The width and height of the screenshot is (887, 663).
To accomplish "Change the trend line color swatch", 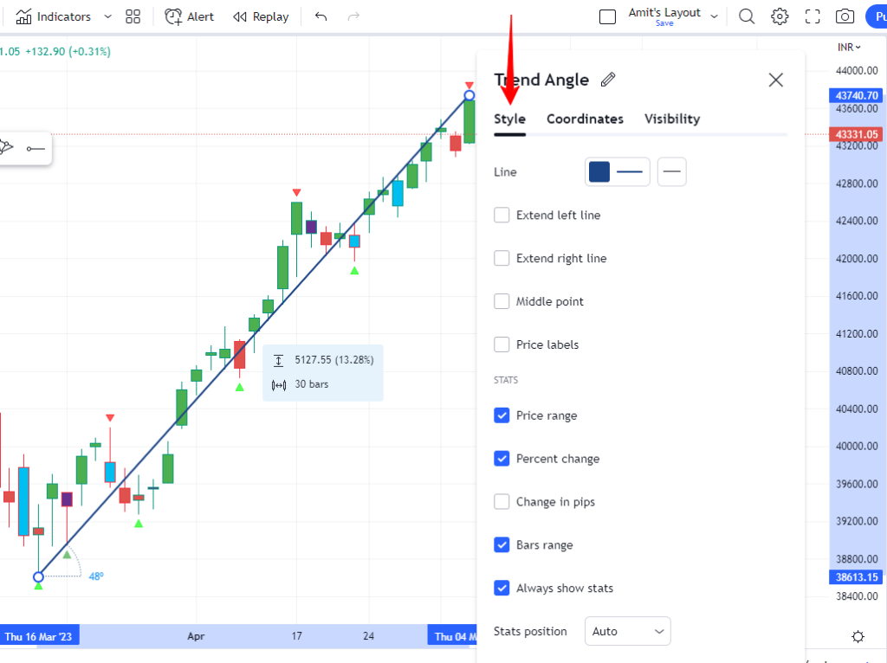I will coord(599,171).
